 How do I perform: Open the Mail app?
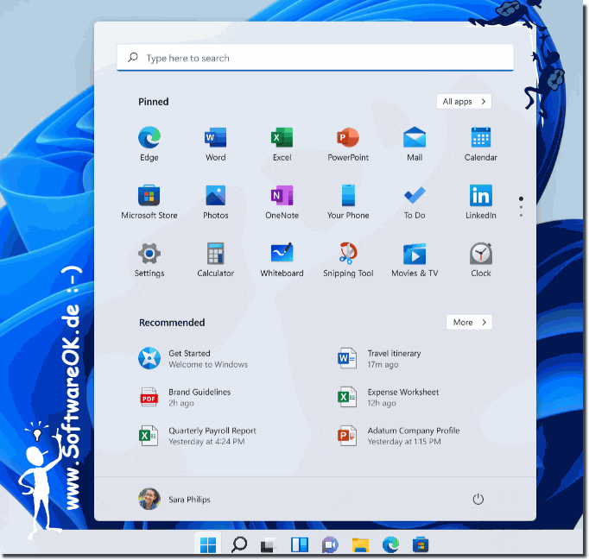[x=415, y=144]
